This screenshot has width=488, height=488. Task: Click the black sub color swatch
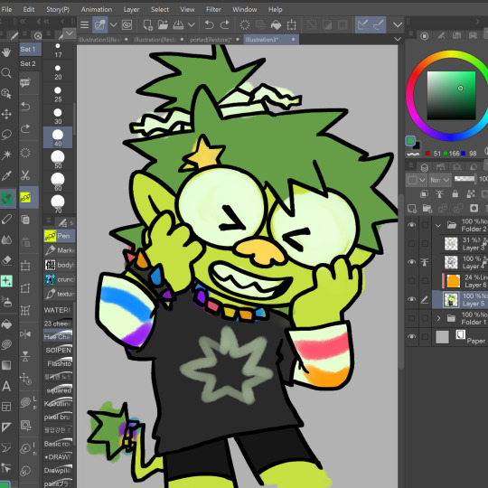(417, 145)
